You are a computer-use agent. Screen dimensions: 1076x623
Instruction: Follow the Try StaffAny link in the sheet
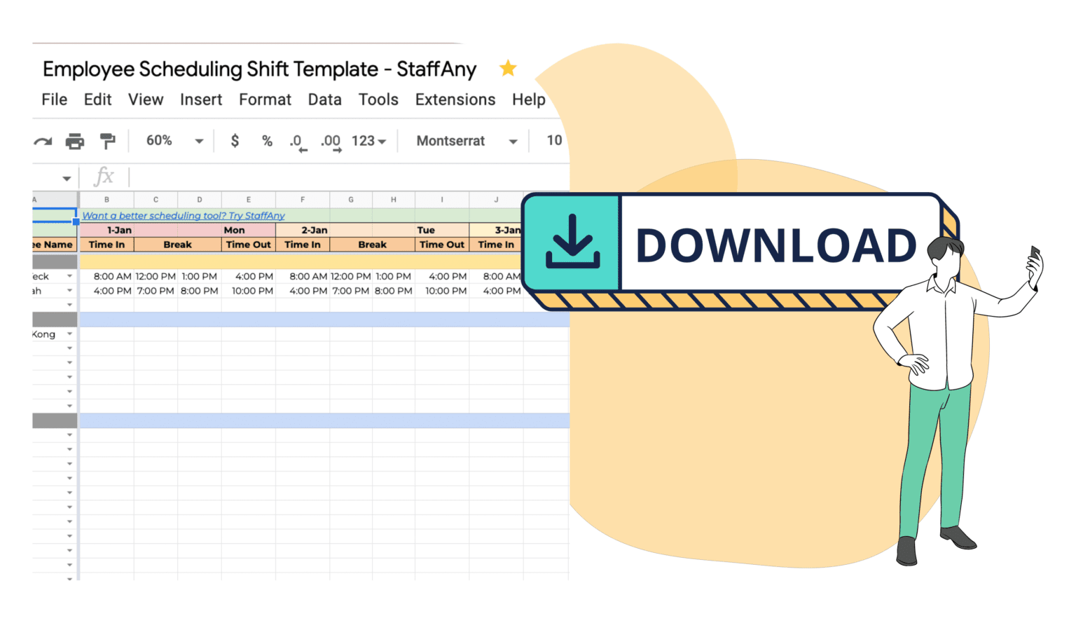click(x=257, y=215)
